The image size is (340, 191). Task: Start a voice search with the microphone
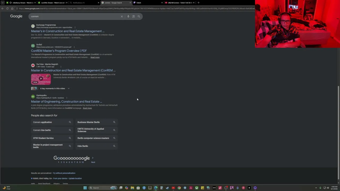pyautogui.click(x=128, y=16)
